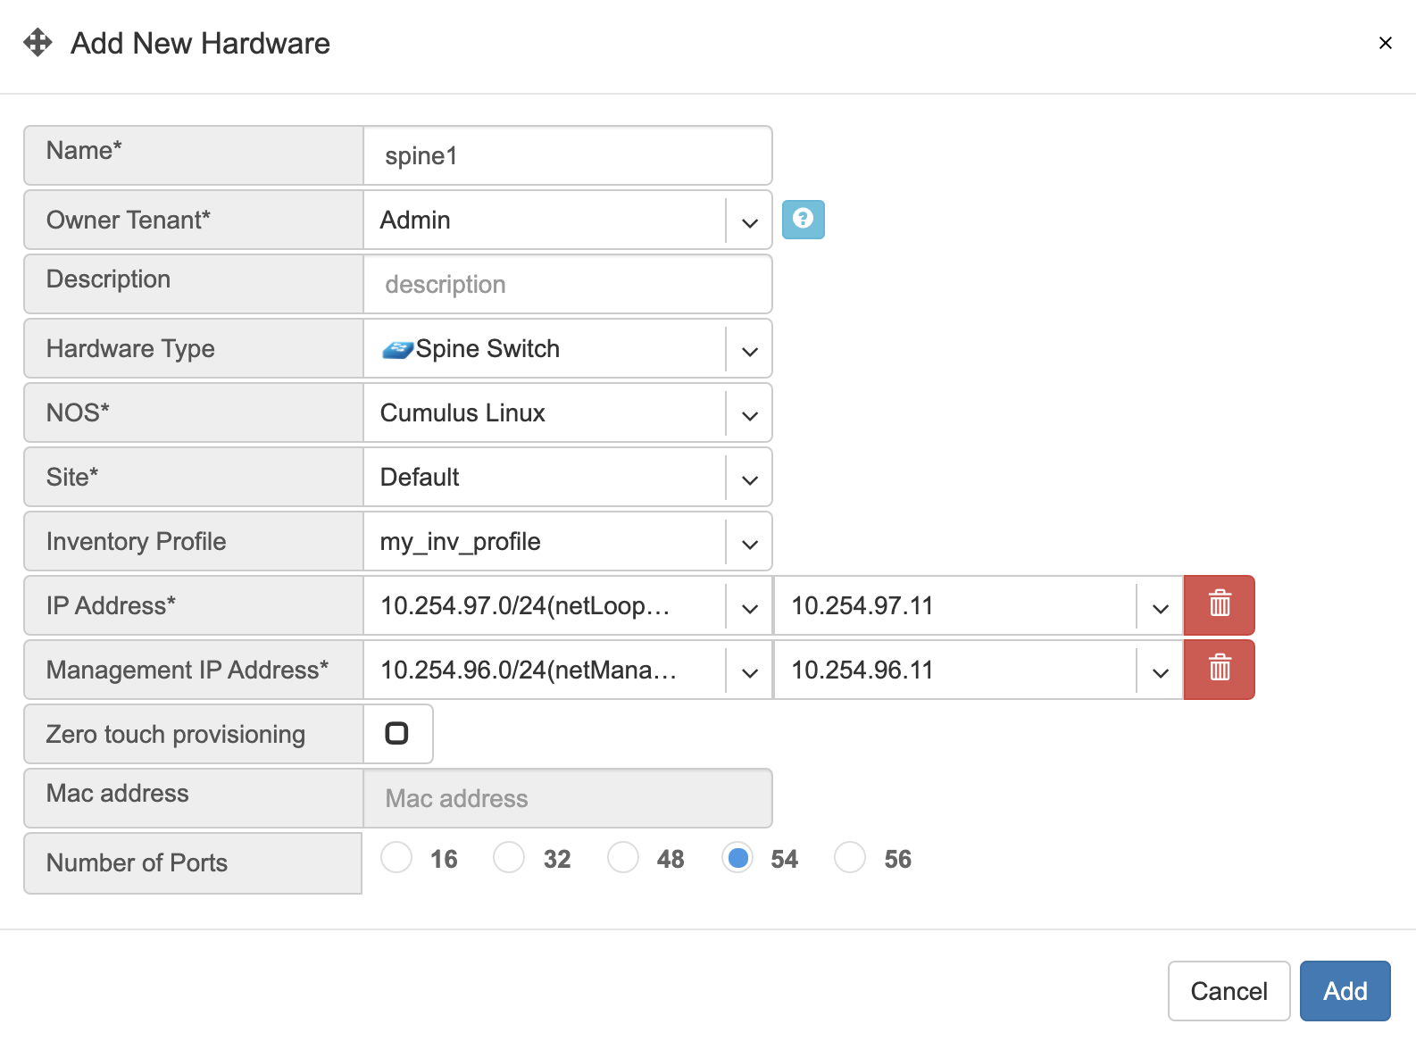Click the Management IP Address* label
1416x1041 pixels.
[x=187, y=670]
